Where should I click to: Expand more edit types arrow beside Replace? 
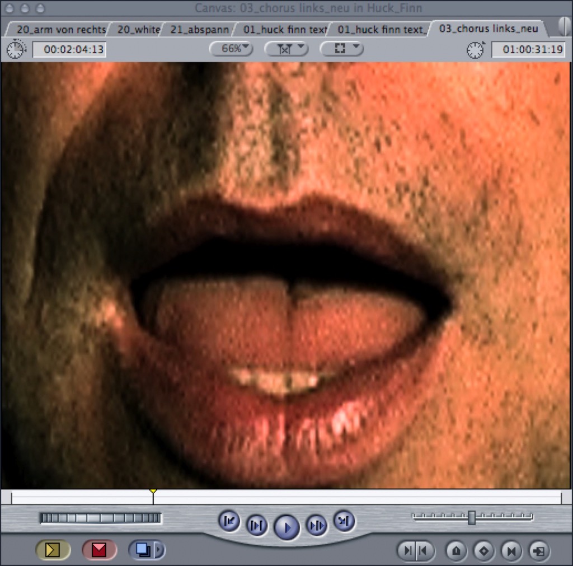159,550
